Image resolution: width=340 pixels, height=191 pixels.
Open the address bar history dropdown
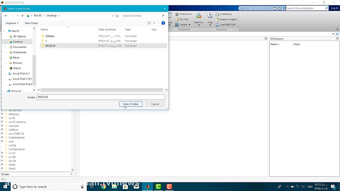point(113,15)
